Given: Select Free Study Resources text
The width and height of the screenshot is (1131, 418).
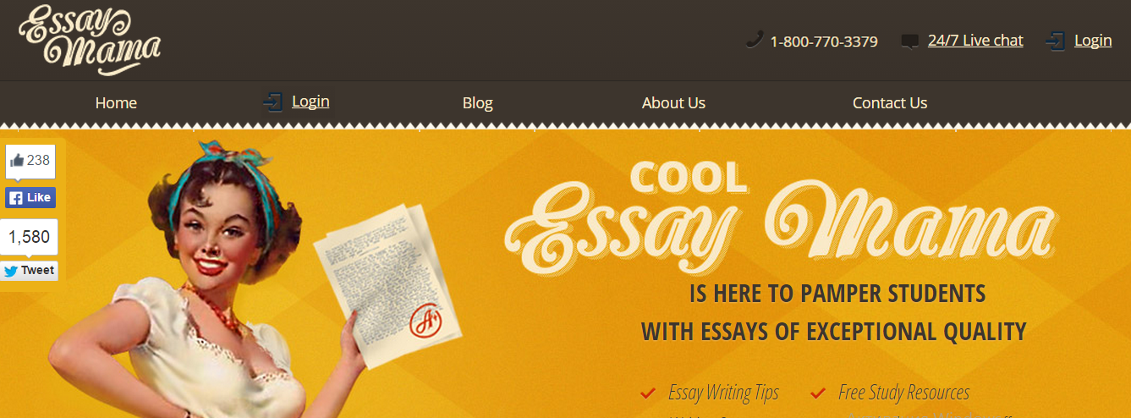Looking at the screenshot, I should tap(903, 393).
